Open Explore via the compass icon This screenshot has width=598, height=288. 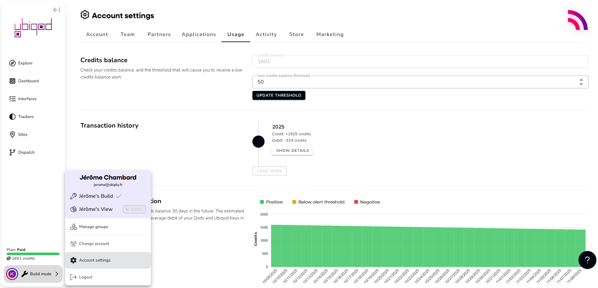point(12,63)
